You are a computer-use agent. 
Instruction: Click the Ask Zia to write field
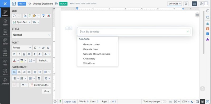(x=135, y=31)
